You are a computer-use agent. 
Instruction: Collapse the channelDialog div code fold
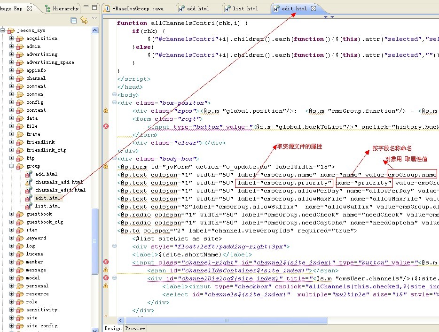[114, 278]
